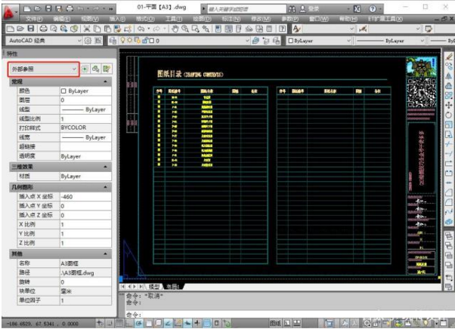Open the AutoCAD application menu logo
This screenshot has width=455, height=329.
click(x=9, y=12)
